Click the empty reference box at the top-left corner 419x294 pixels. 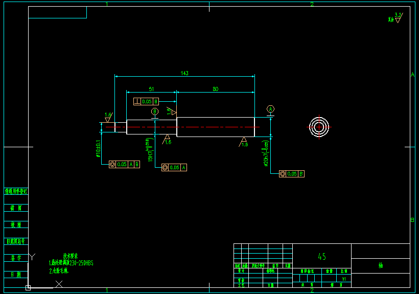click(57, 12)
